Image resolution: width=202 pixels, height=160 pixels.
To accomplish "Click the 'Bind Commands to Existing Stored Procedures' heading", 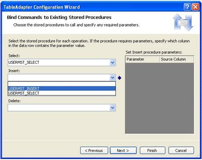I will pos(59,18).
